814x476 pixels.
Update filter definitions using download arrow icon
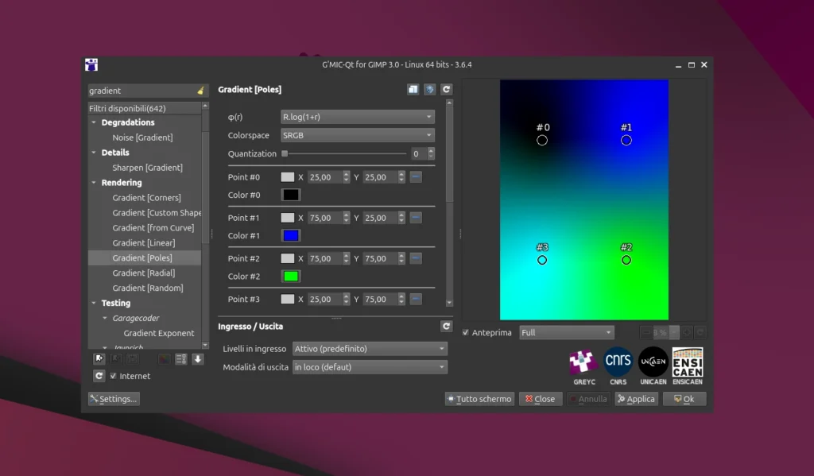197,359
